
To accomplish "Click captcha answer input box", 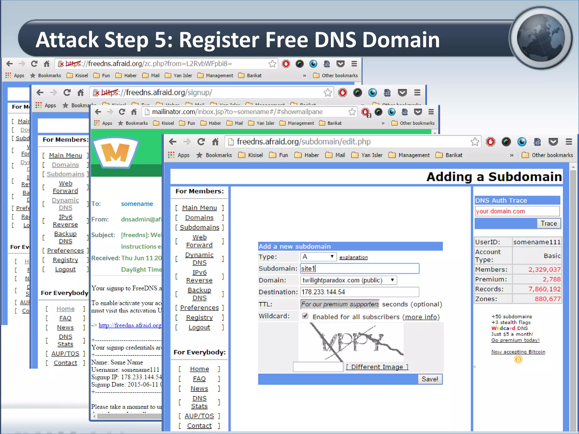I will (x=318, y=367).
